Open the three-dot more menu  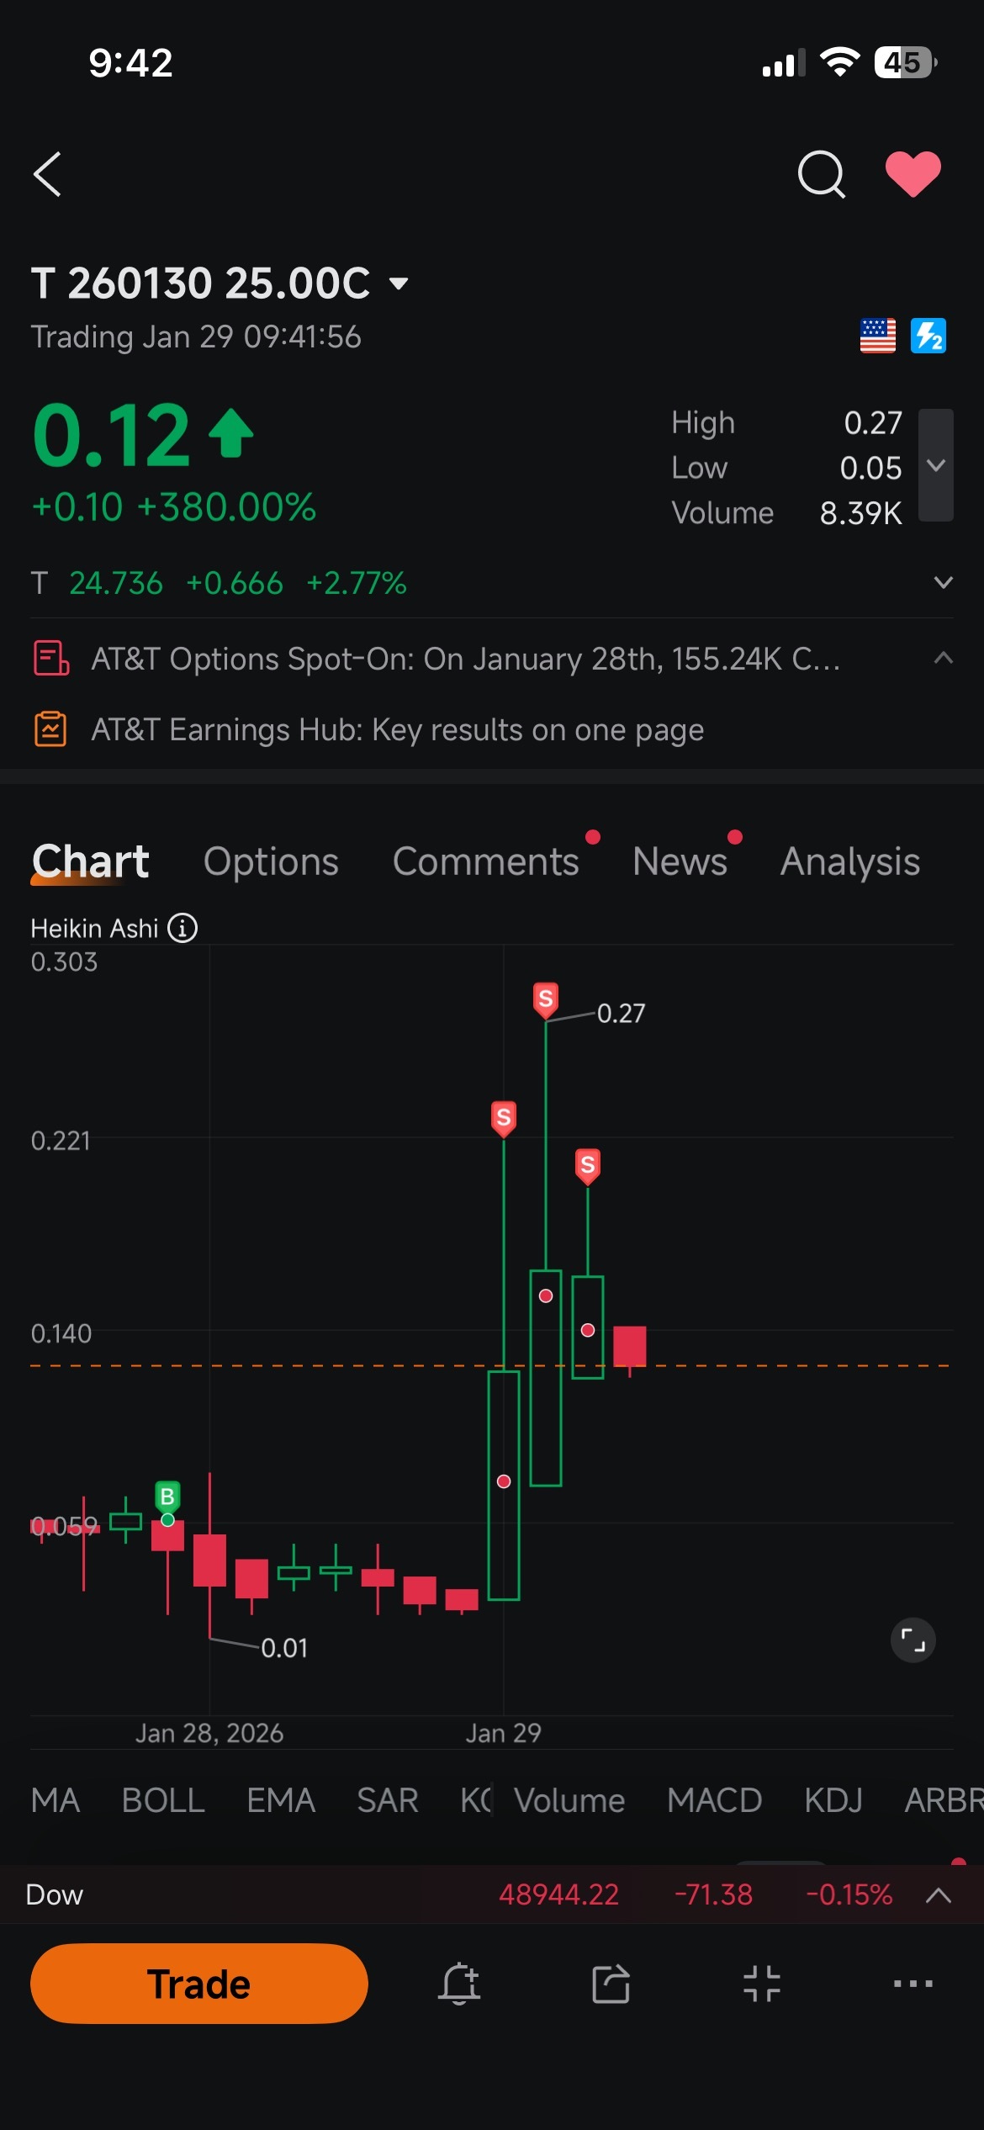[913, 1984]
